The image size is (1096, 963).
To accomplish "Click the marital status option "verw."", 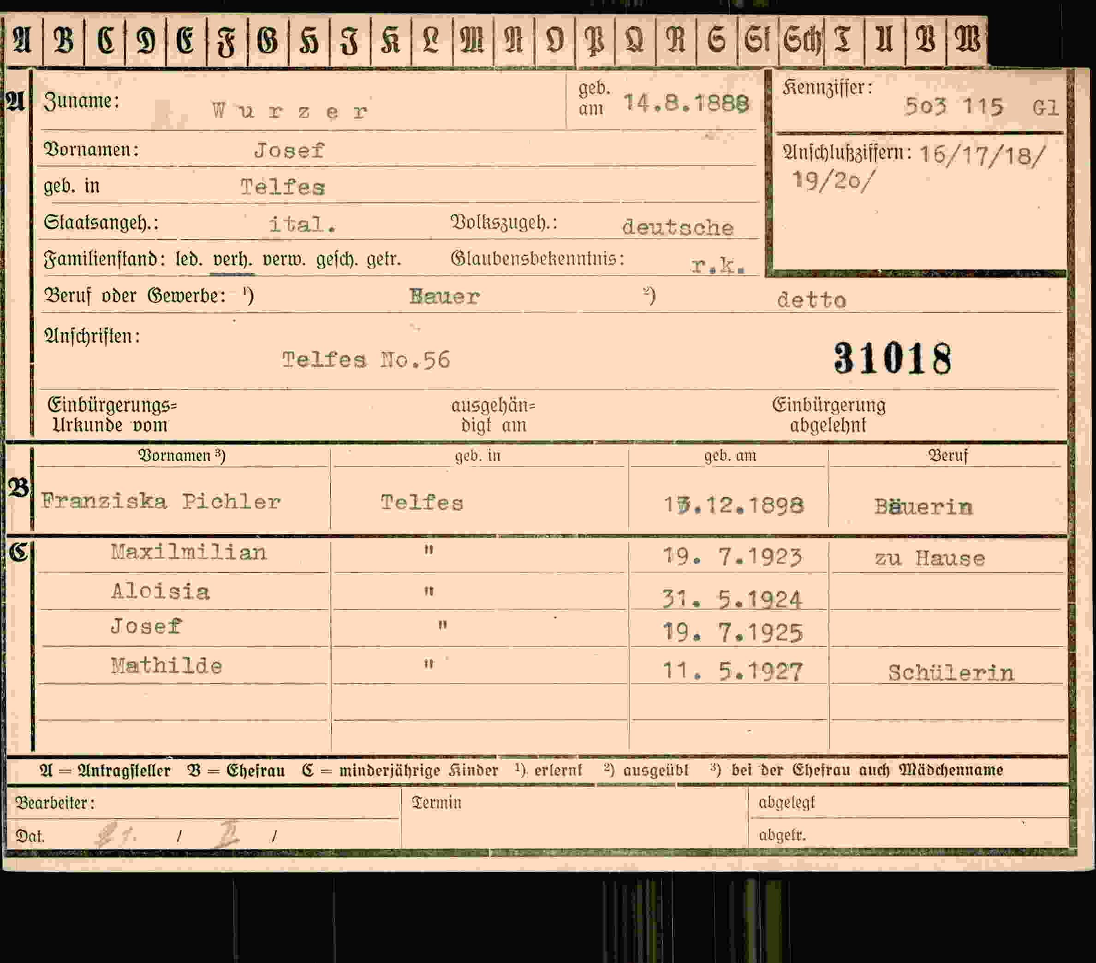I will [284, 260].
